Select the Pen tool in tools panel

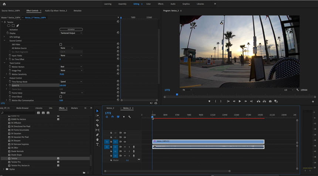(97, 135)
